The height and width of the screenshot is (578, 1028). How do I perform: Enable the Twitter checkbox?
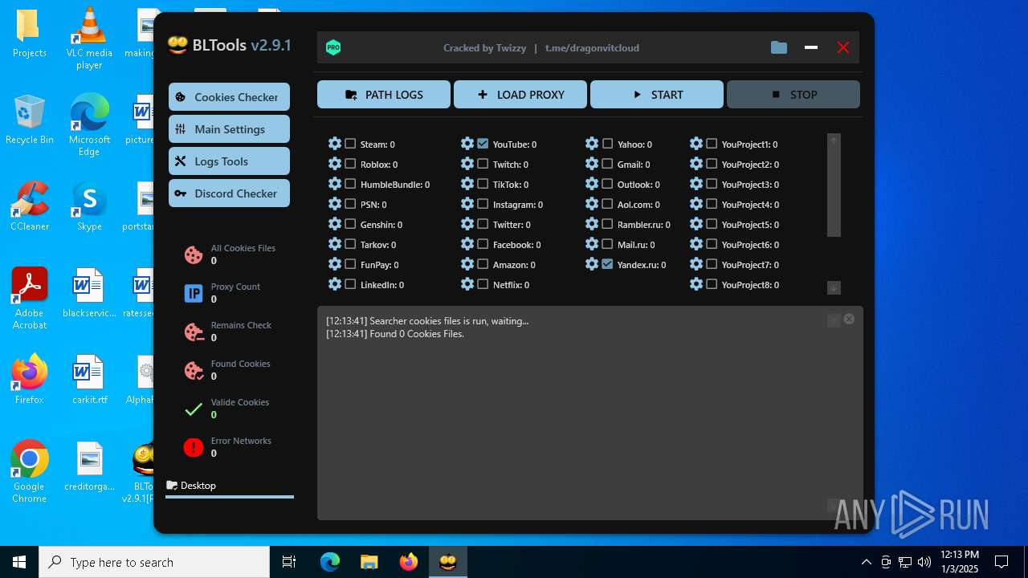point(483,224)
